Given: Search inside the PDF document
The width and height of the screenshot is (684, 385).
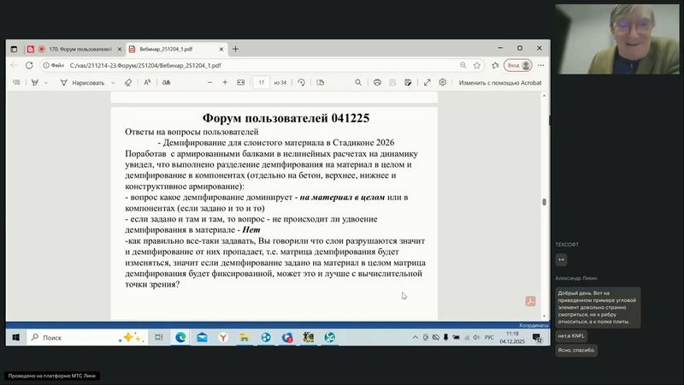Looking at the screenshot, I should [x=358, y=82].
